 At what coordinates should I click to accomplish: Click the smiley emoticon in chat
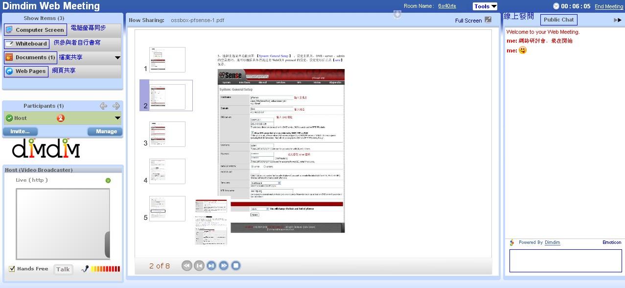(x=523, y=50)
